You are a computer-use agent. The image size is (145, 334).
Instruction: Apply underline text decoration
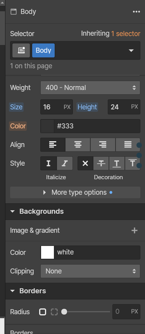coord(117,163)
